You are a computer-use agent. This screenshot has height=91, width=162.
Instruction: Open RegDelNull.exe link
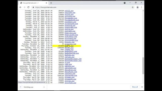71,51
